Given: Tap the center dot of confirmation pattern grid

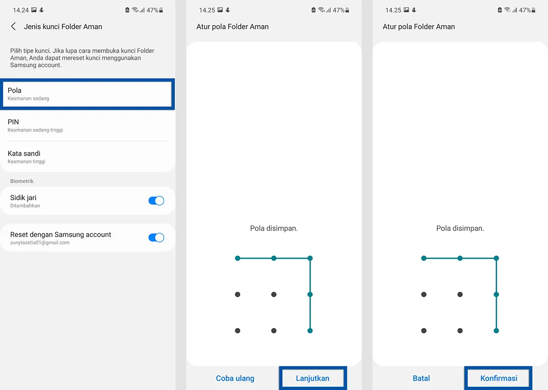Looking at the screenshot, I should coord(460,294).
